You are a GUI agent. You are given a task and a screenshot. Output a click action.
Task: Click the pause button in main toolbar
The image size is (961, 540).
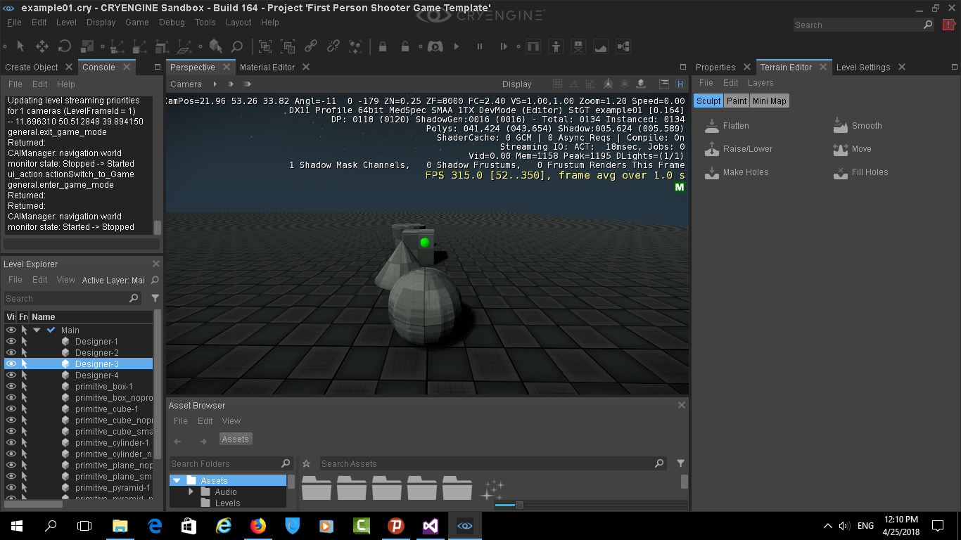[480, 46]
